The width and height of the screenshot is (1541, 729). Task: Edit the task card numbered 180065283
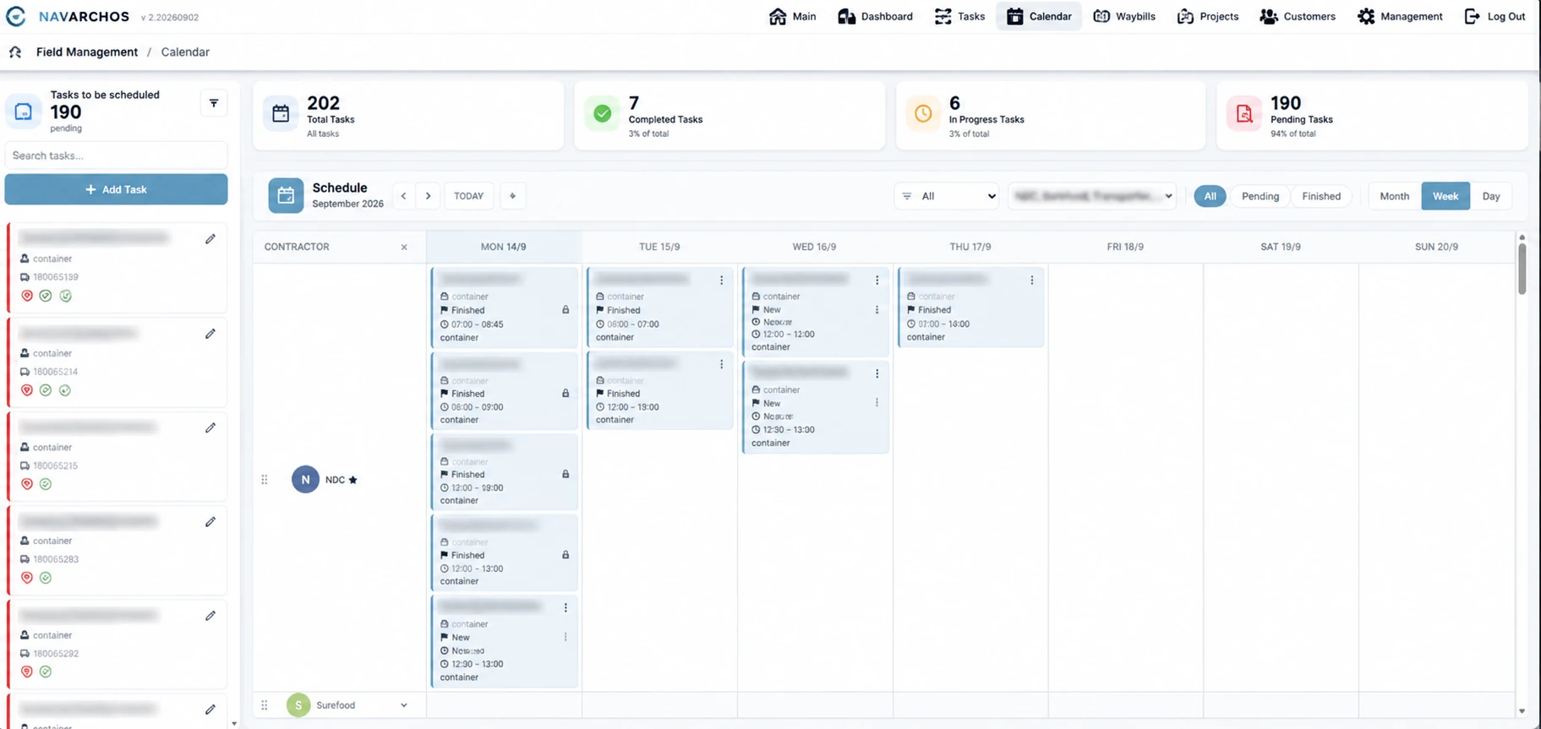point(210,521)
